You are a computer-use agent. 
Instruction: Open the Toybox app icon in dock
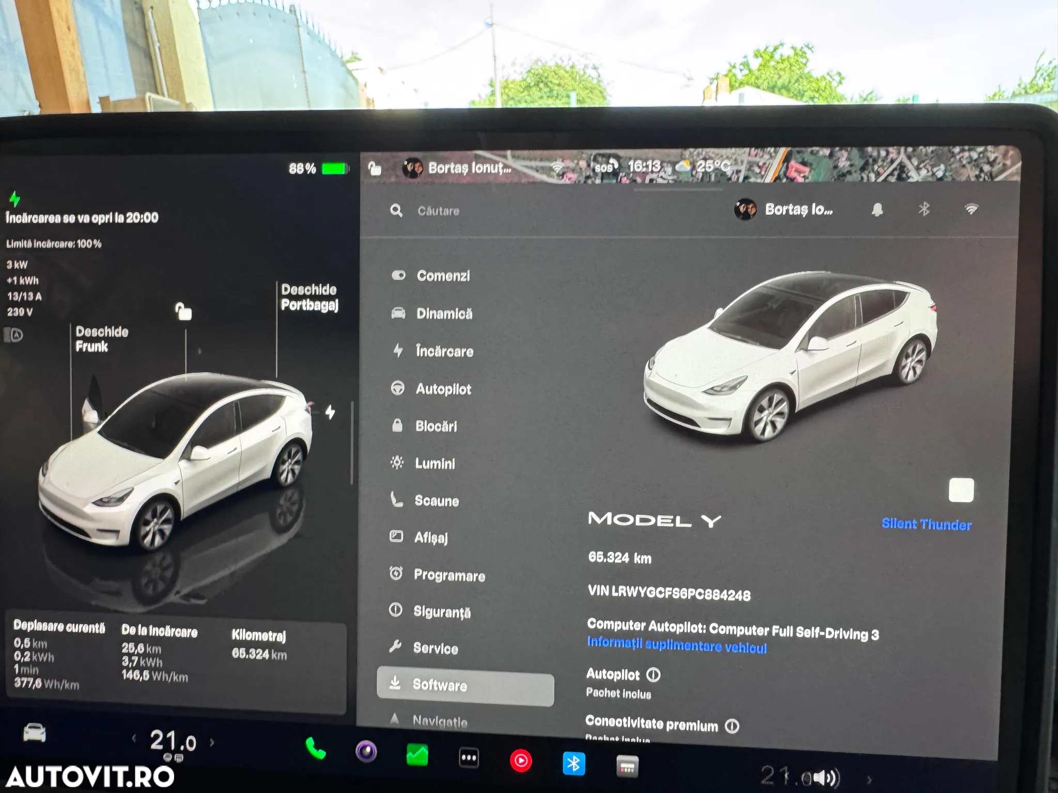[x=627, y=767]
